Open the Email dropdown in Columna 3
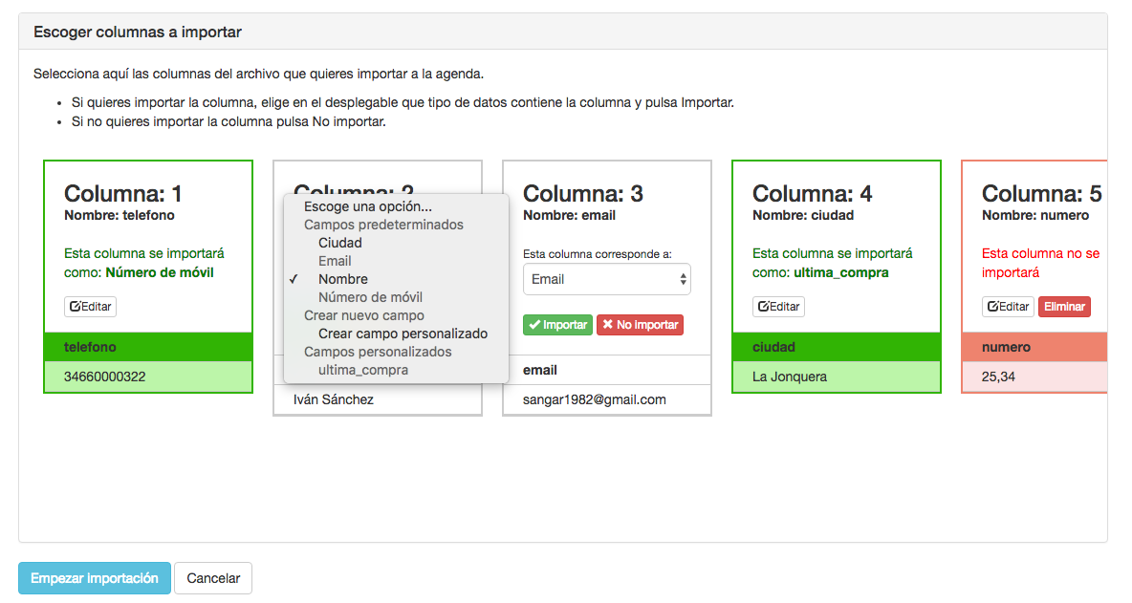 606,279
